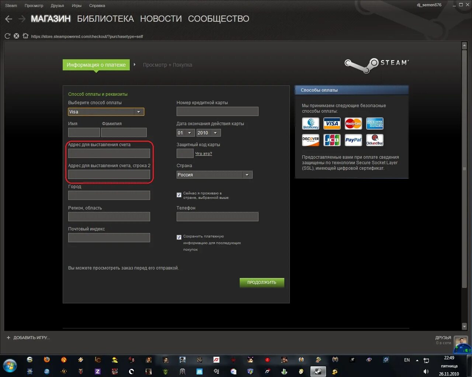Go forward with the right arrow
Image resolution: width=472 pixels, height=377 pixels.
coord(22,19)
